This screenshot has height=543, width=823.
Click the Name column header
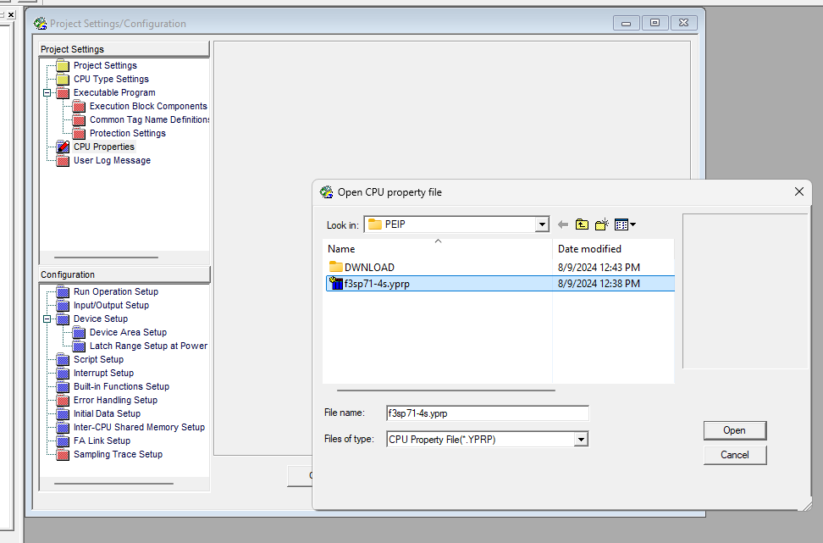click(x=438, y=249)
